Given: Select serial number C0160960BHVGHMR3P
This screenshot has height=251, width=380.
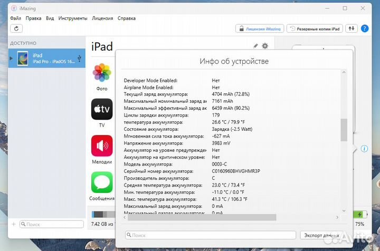Looking at the screenshot, I should tap(236, 171).
